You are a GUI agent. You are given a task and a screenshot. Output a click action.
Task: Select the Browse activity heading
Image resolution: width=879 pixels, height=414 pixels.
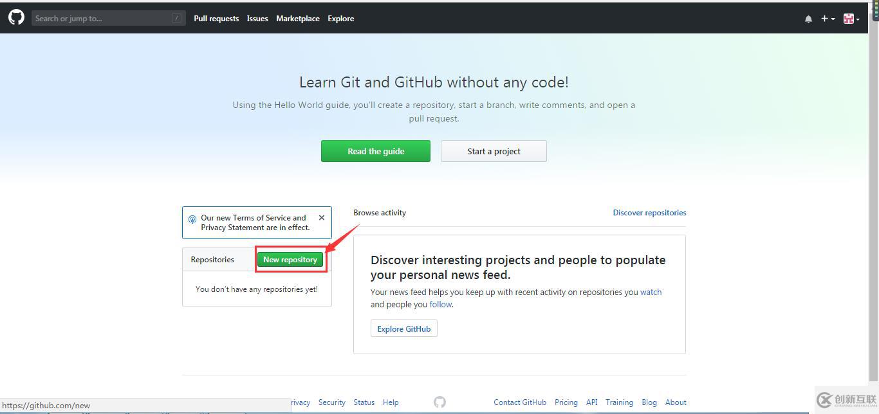click(x=380, y=213)
